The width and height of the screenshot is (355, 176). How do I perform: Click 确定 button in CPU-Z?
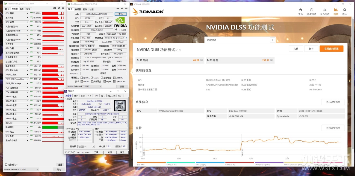(x=122, y=152)
